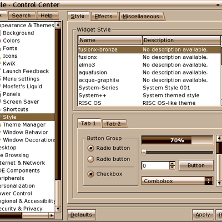
Task: Open the Icons settings
Action: [10, 56]
